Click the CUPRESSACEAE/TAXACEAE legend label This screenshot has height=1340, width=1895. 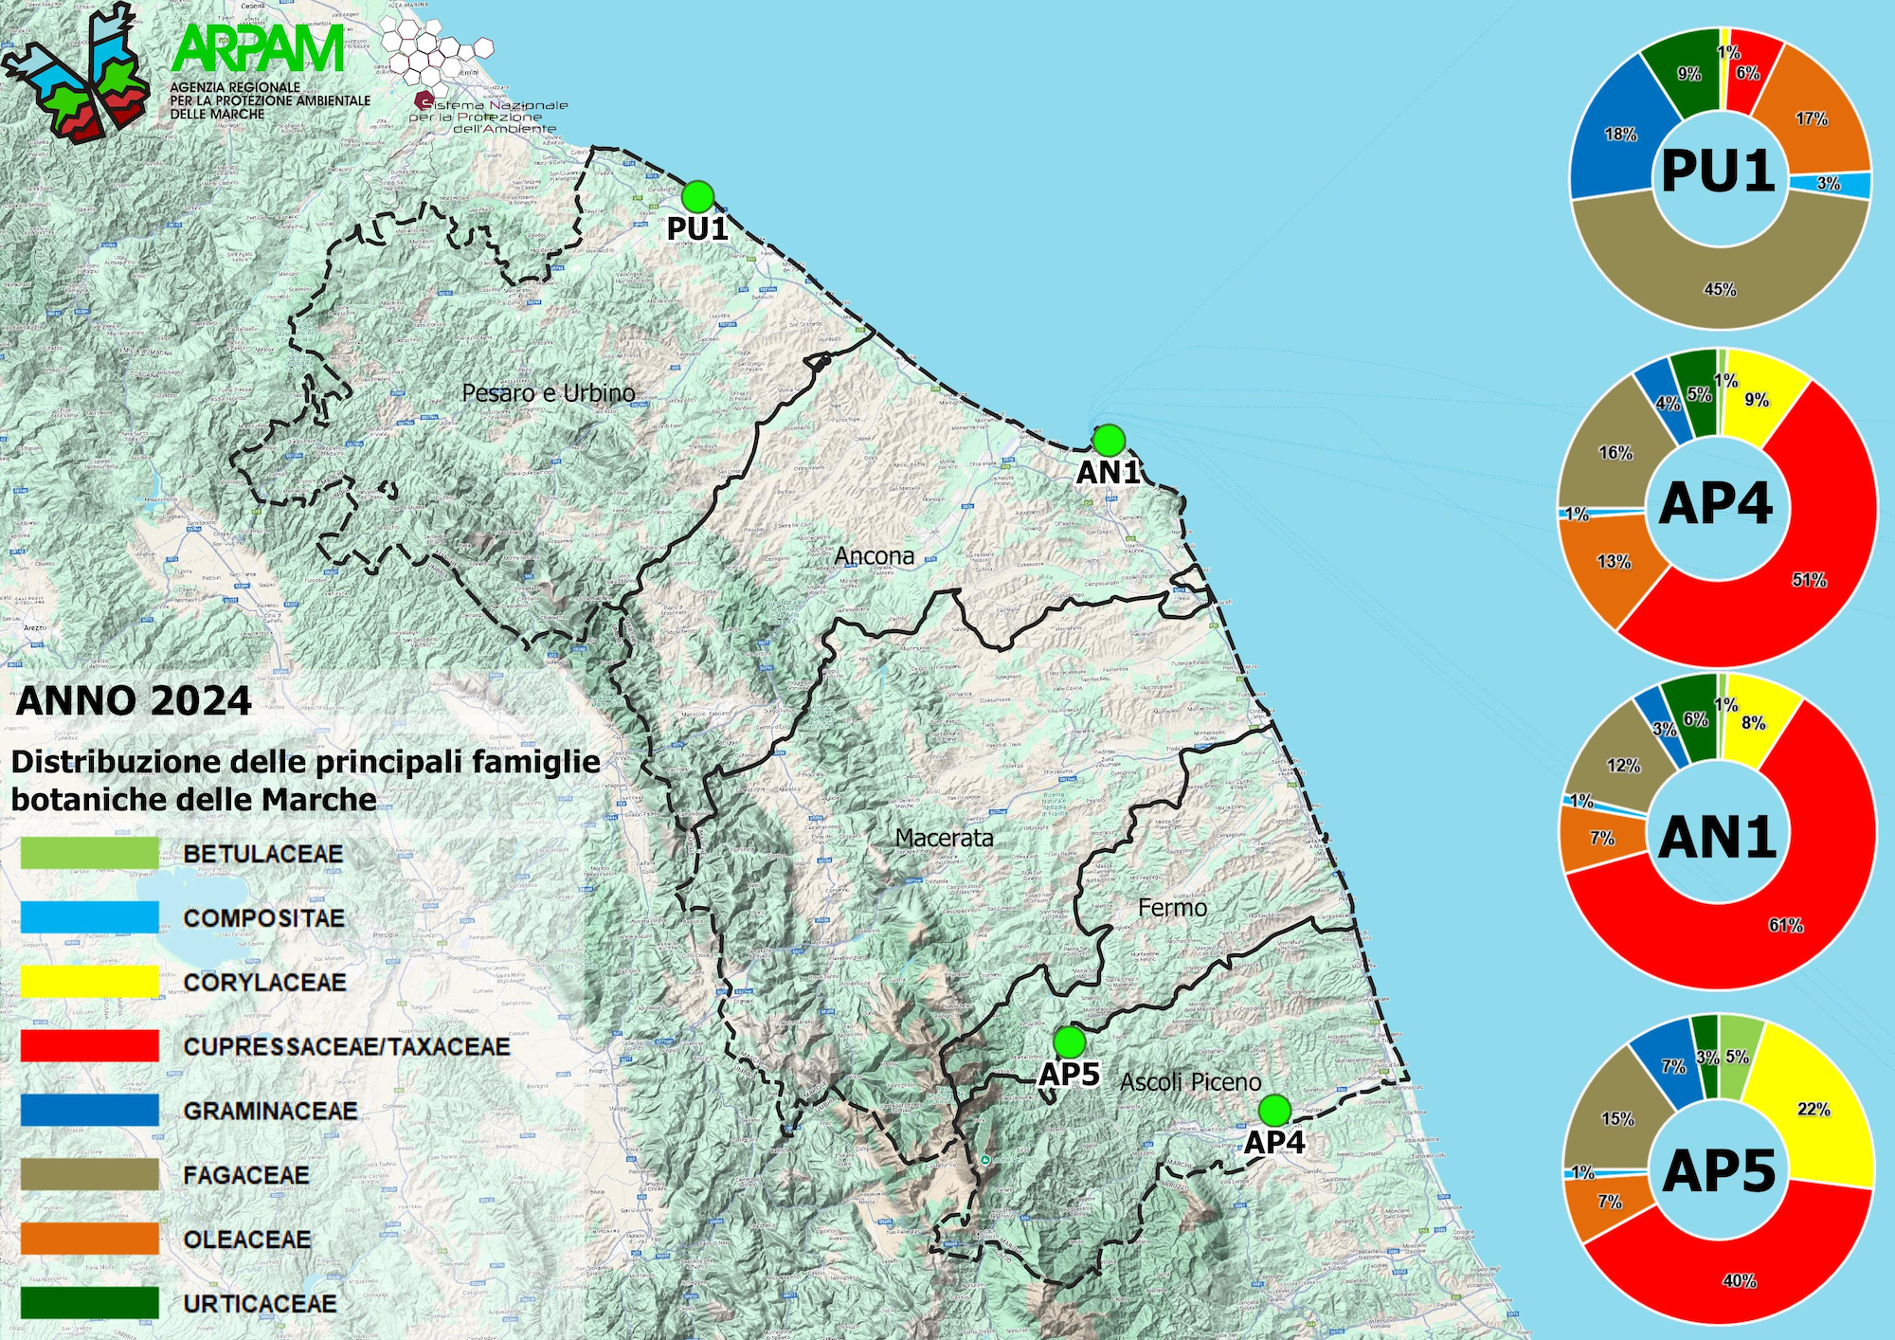coord(347,1047)
